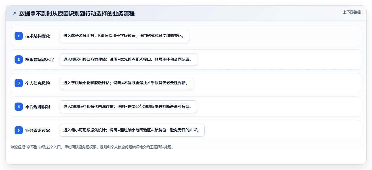Click the 进入最小可用数据集设计 description box
372x170 pixels.
(132, 130)
